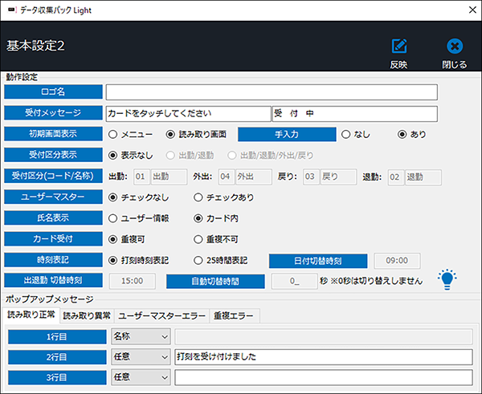Select チェックあり for ユーザーマスター
Viewport: 482px width, 394px height.
198,197
